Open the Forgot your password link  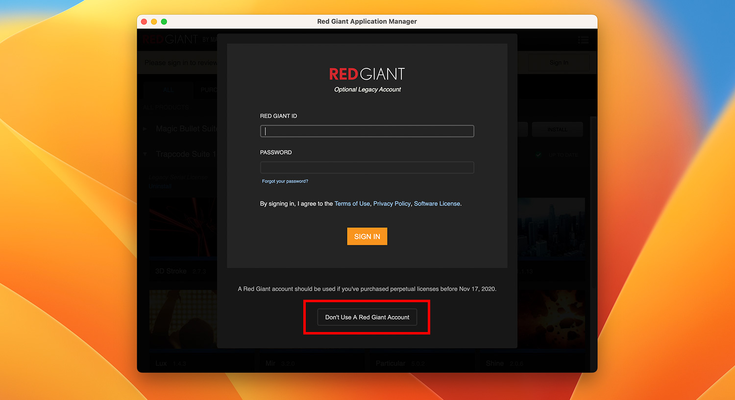click(285, 181)
